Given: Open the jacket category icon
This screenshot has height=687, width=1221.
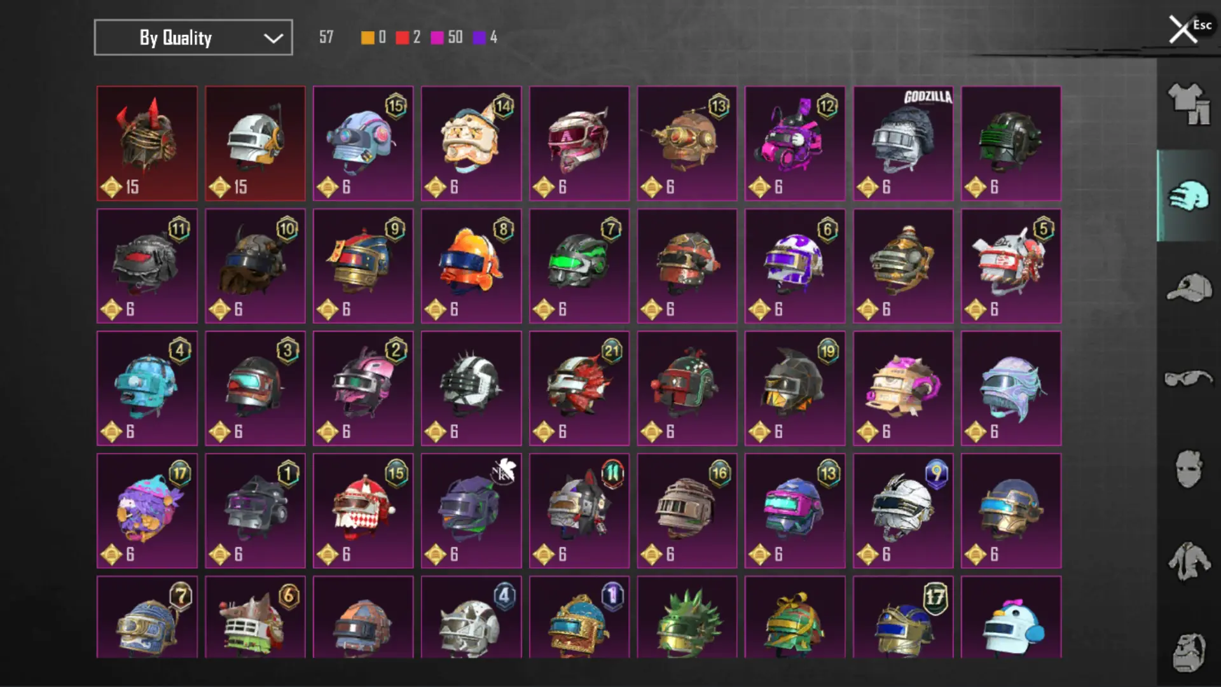Looking at the screenshot, I should (1188, 561).
